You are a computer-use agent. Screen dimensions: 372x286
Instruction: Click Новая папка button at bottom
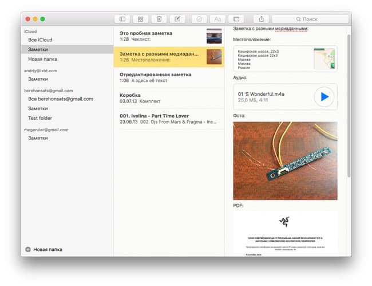(x=44, y=249)
